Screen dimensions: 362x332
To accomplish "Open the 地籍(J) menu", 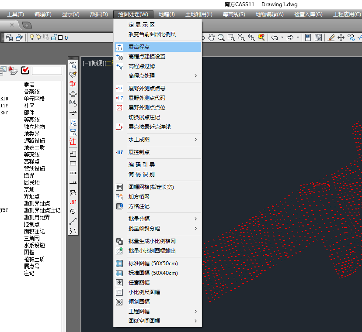I will (x=167, y=14).
